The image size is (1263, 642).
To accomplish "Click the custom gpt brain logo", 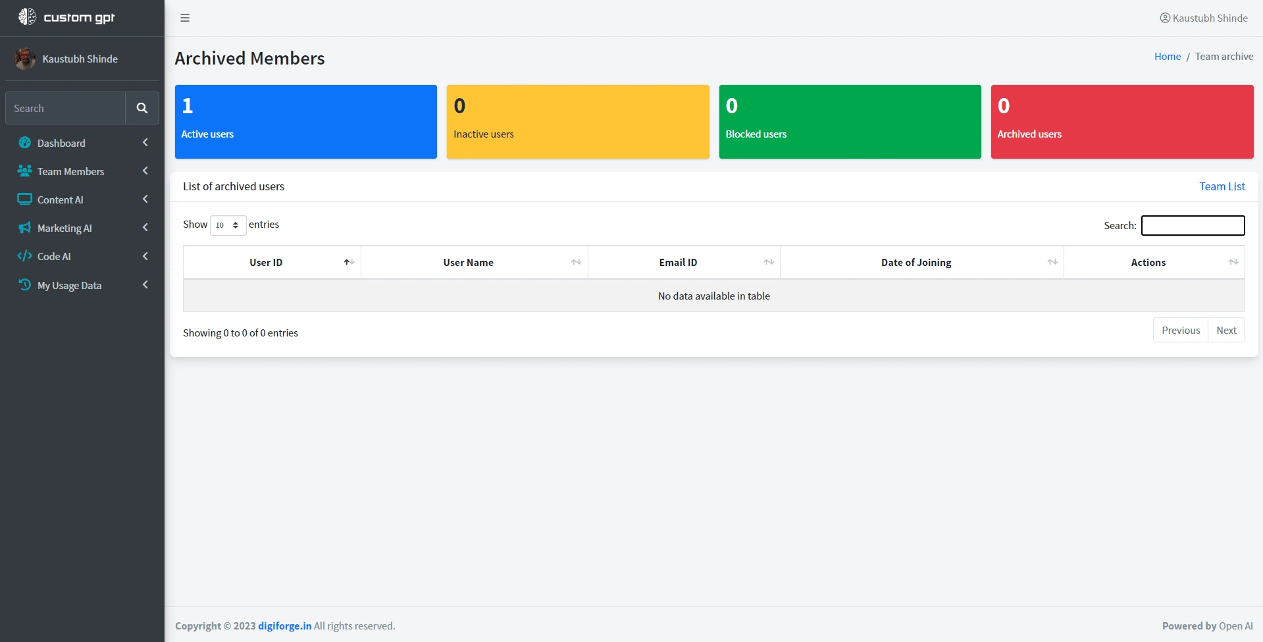I will click(x=27, y=16).
